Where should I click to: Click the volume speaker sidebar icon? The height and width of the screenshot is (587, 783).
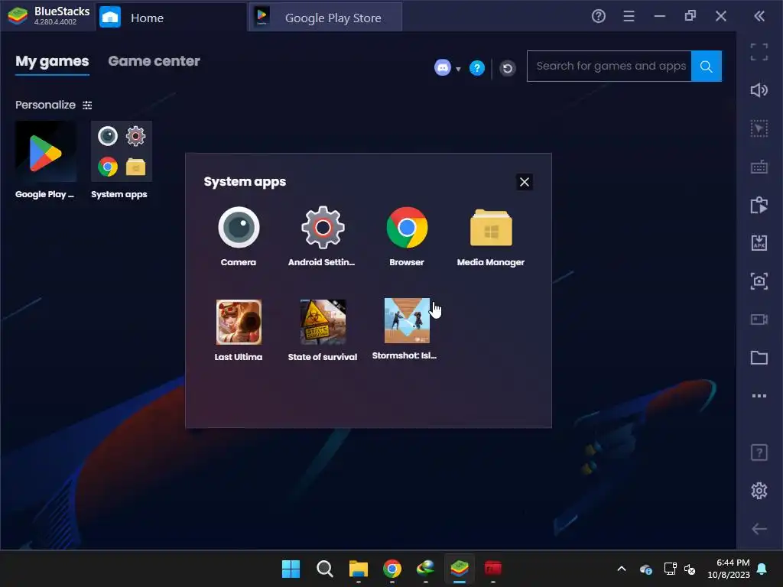[759, 90]
